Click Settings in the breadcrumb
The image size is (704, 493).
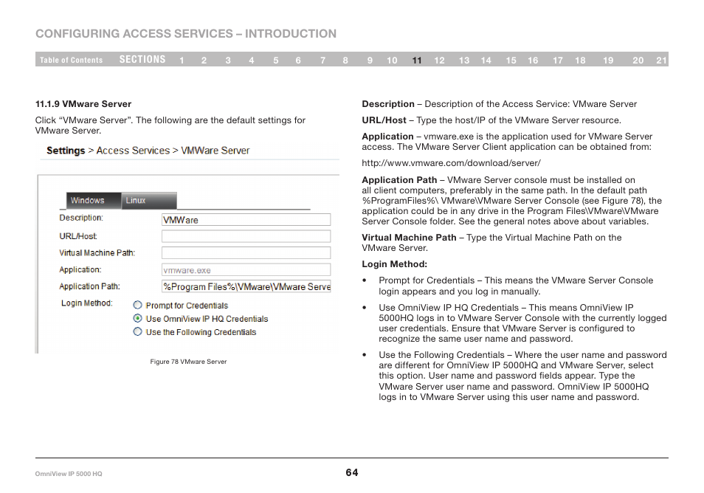(66, 151)
